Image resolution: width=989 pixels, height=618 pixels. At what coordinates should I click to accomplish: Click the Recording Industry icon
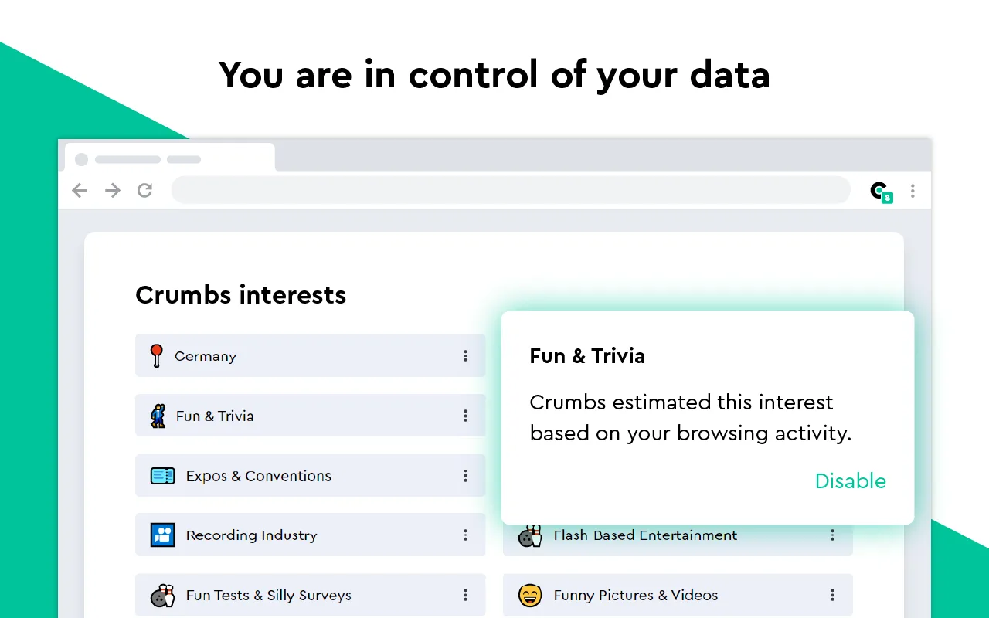tap(162, 535)
